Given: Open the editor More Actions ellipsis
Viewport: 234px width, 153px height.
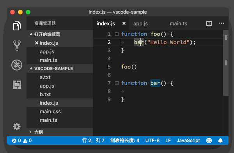Looking at the screenshot, I should [222, 23].
